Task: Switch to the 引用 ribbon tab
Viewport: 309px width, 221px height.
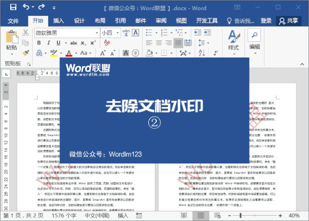Action: pyautogui.click(x=120, y=21)
